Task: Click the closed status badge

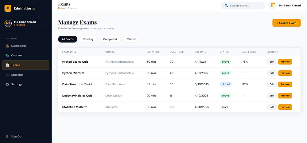Action: pyautogui.click(x=226, y=84)
